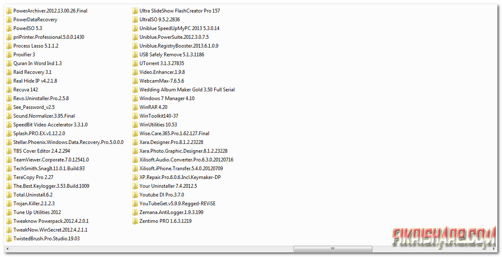Click the folder icon next to PowerISO 5.3
Viewport: 502px width, 257px height.
coord(9,28)
